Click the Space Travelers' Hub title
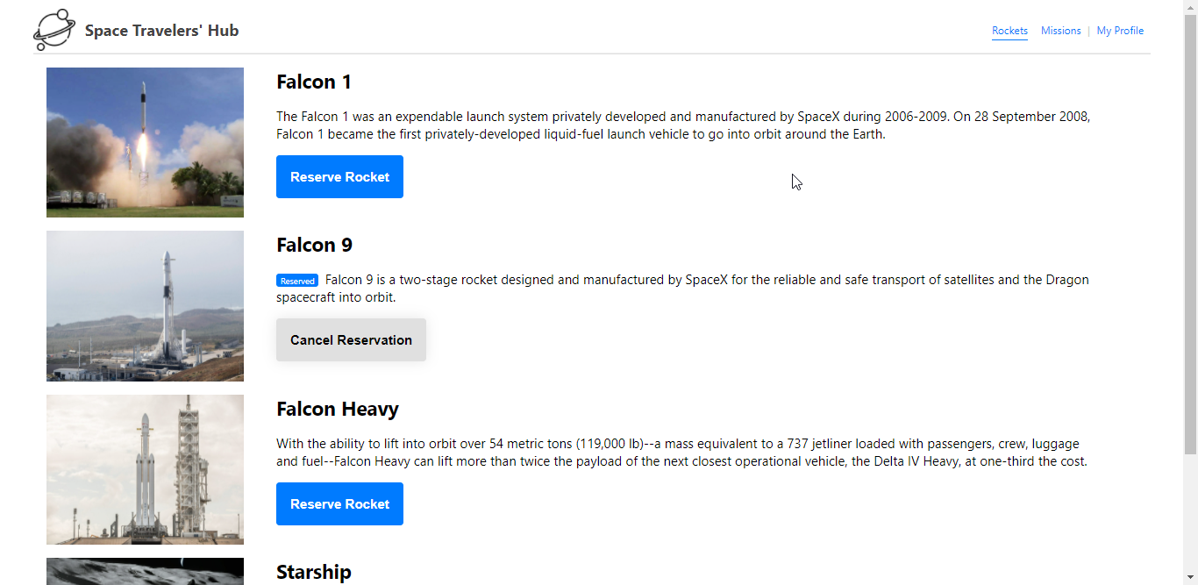The image size is (1198, 585). pyautogui.click(x=161, y=31)
